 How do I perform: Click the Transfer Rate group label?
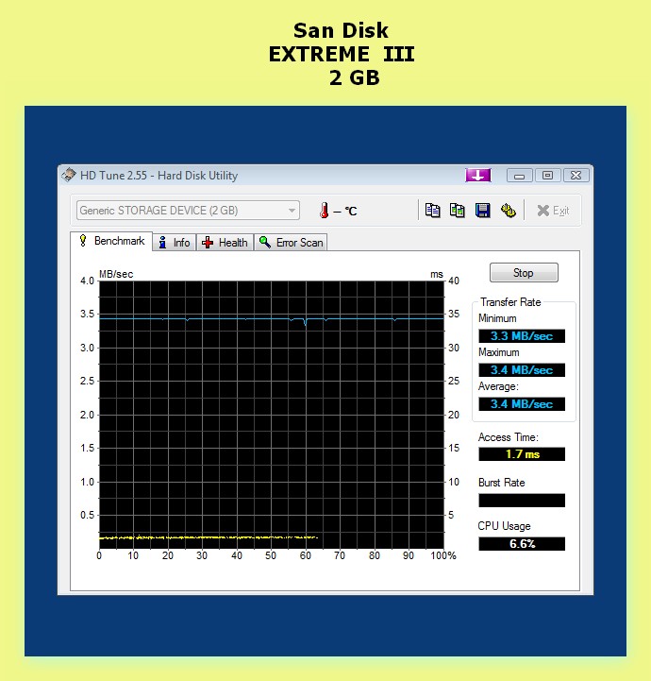point(510,302)
